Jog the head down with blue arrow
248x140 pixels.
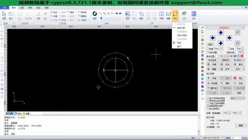point(220,43)
